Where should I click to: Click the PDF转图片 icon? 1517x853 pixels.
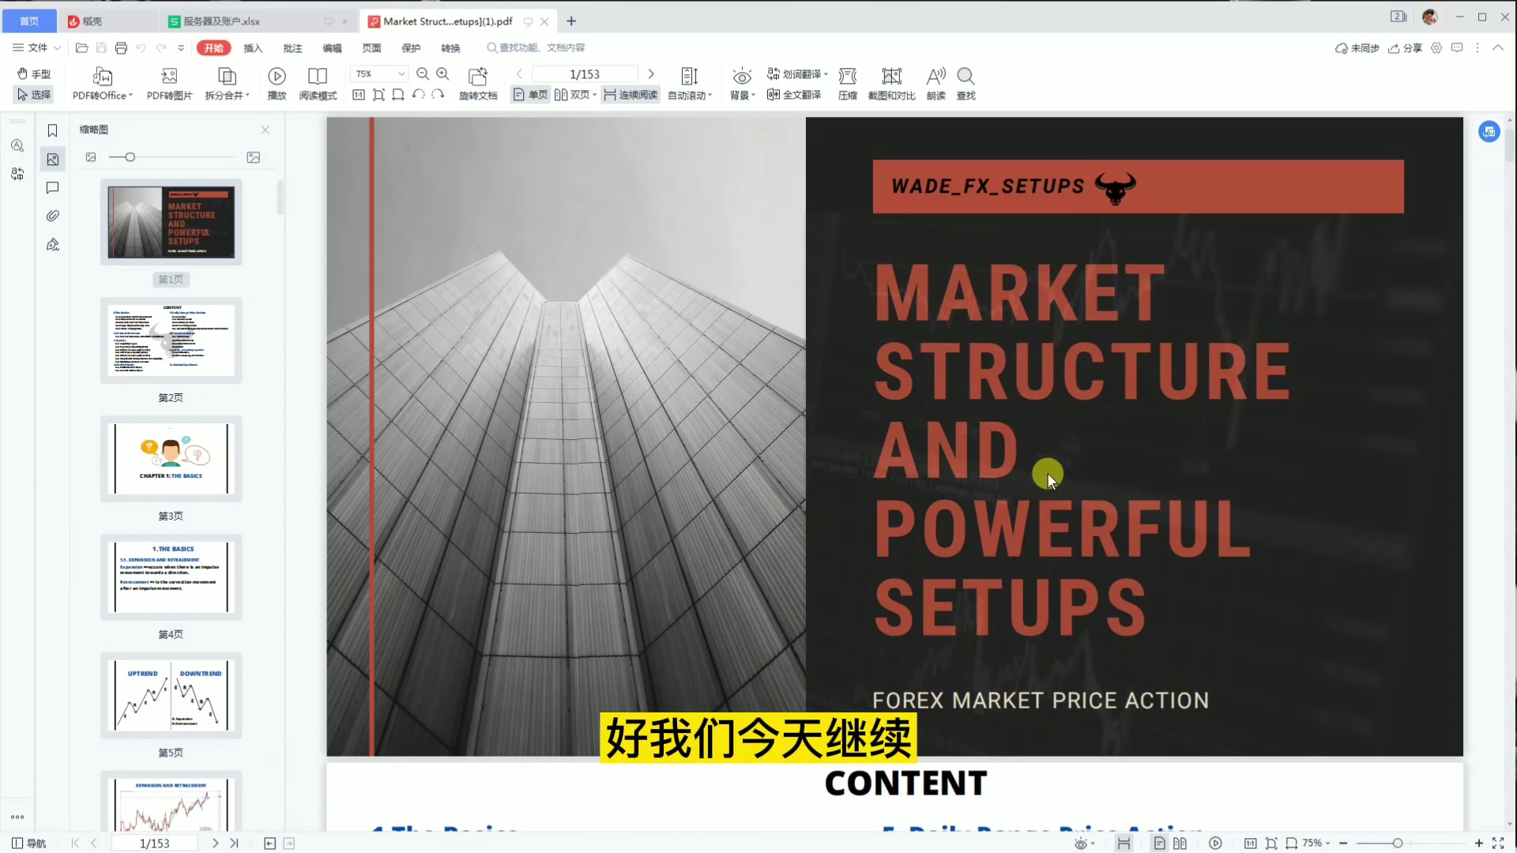[x=169, y=77]
